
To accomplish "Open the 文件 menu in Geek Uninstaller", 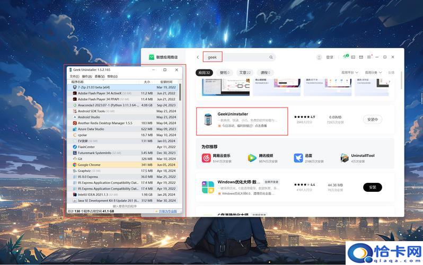I will pyautogui.click(x=74, y=76).
